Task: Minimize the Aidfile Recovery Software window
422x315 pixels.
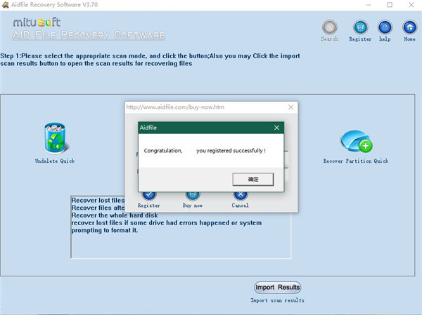Action: click(x=369, y=5)
